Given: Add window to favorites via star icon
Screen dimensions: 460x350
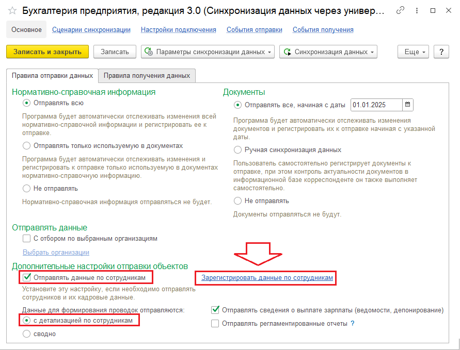Looking at the screenshot, I should coord(12,11).
